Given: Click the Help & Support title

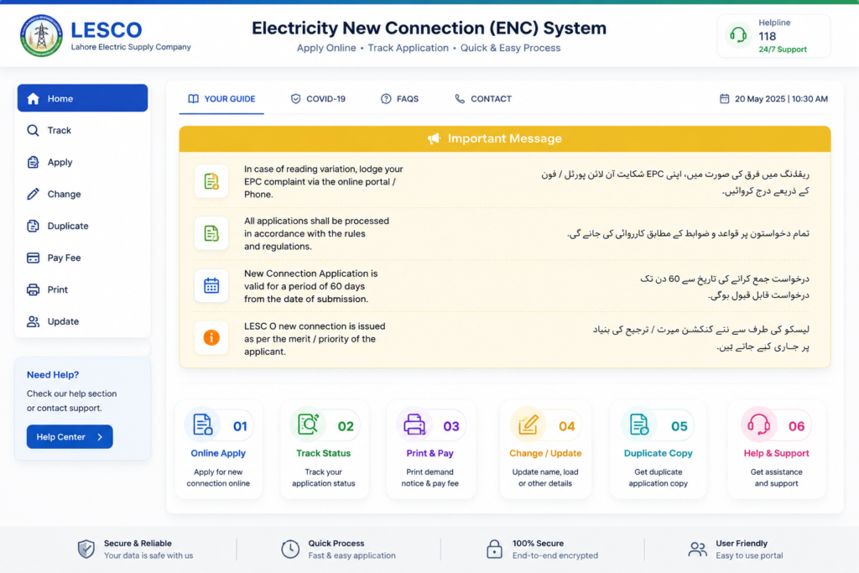Looking at the screenshot, I should [776, 453].
